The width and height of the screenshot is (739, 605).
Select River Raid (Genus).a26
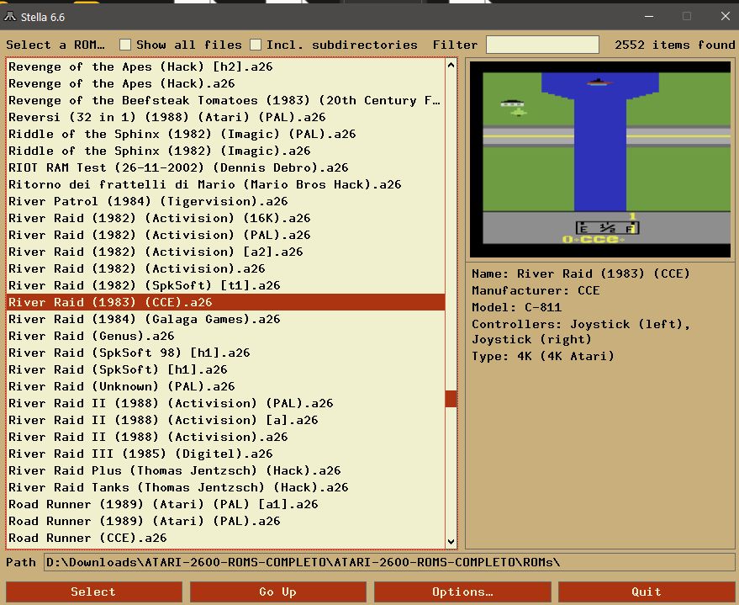[226, 336]
